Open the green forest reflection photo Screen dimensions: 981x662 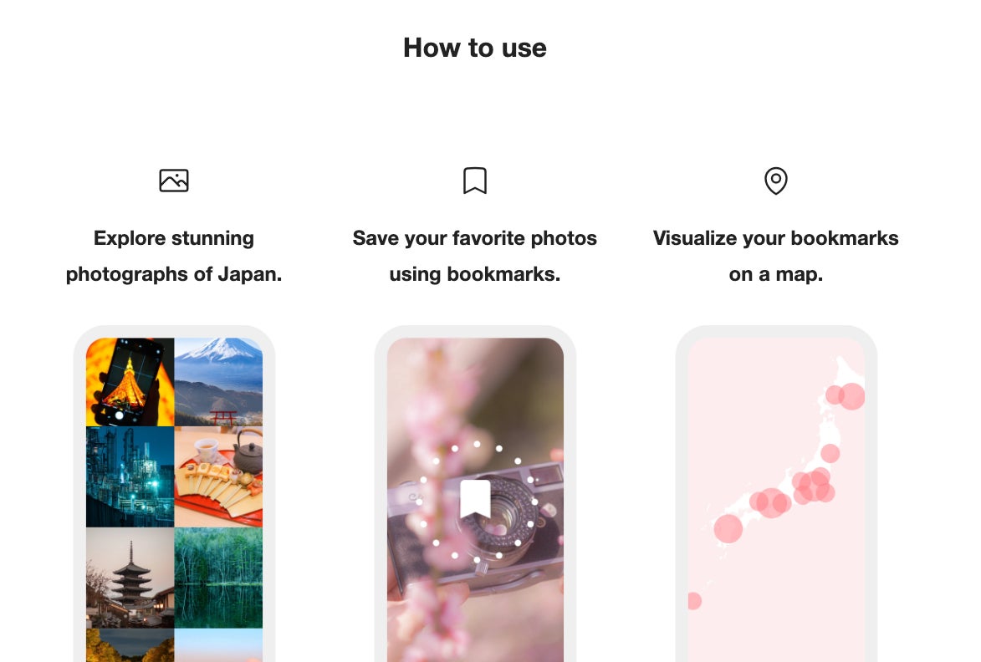[x=218, y=578]
